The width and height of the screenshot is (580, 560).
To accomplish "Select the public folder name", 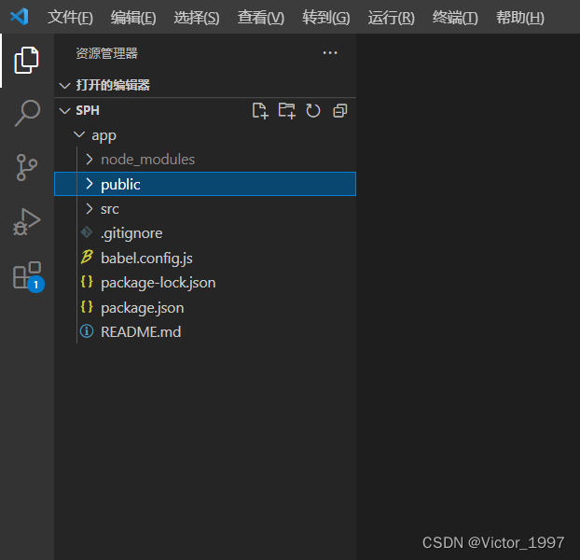I will click(x=120, y=184).
